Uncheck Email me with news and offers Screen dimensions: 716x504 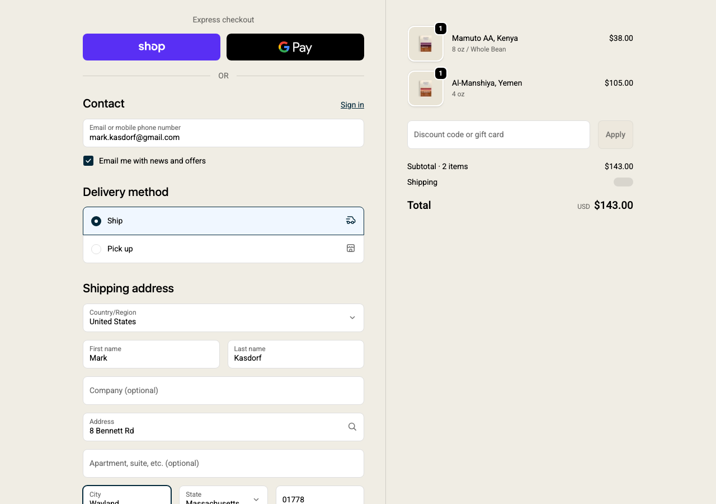point(88,161)
